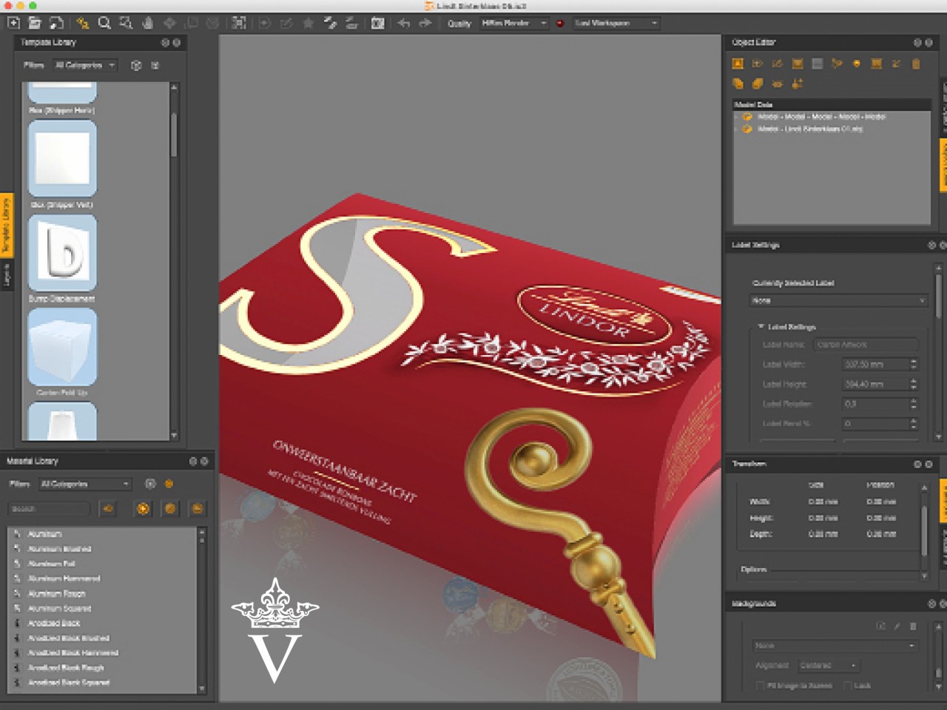Click the Render image toolbar icon

377,23
